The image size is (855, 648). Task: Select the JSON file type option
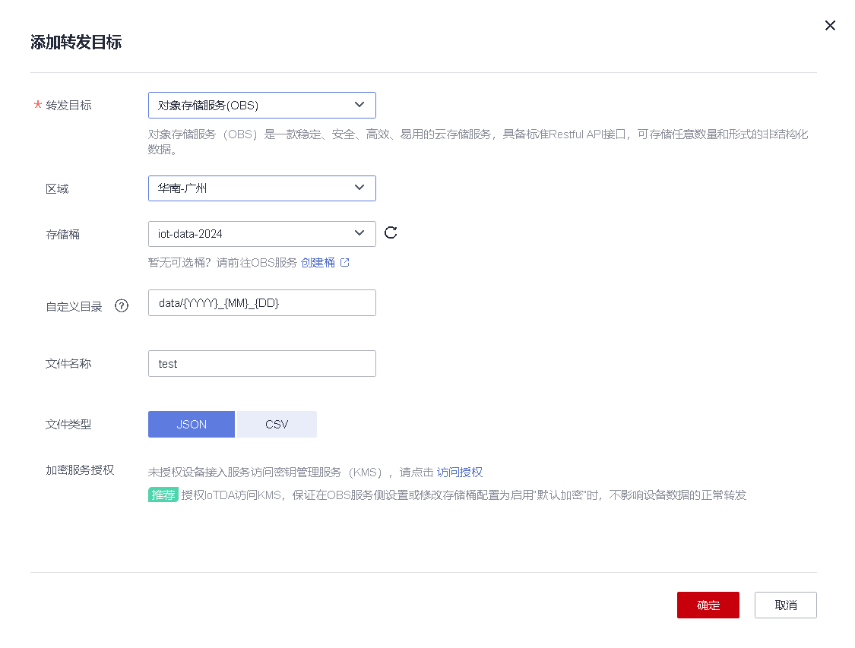[x=191, y=424]
